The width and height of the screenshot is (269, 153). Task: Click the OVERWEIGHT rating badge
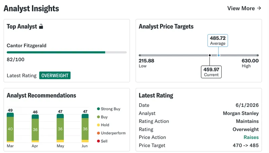point(55,75)
